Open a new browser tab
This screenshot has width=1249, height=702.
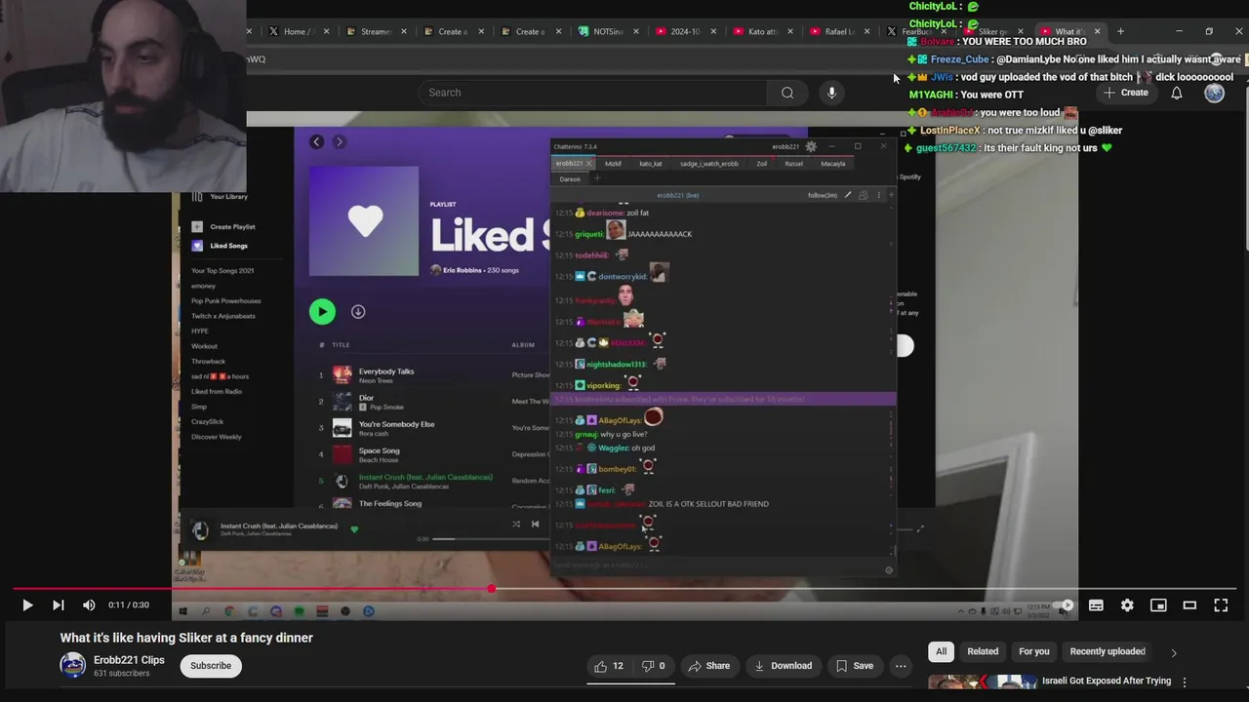(1120, 31)
